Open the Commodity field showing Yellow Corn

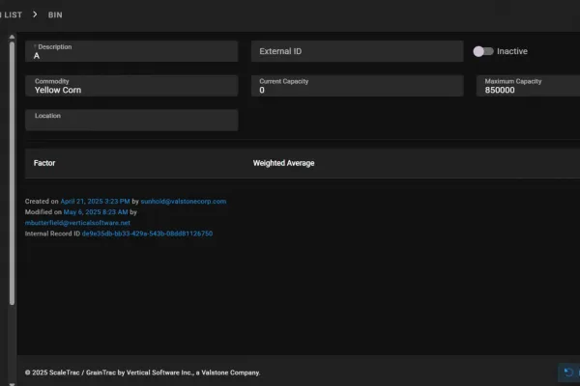pos(131,86)
